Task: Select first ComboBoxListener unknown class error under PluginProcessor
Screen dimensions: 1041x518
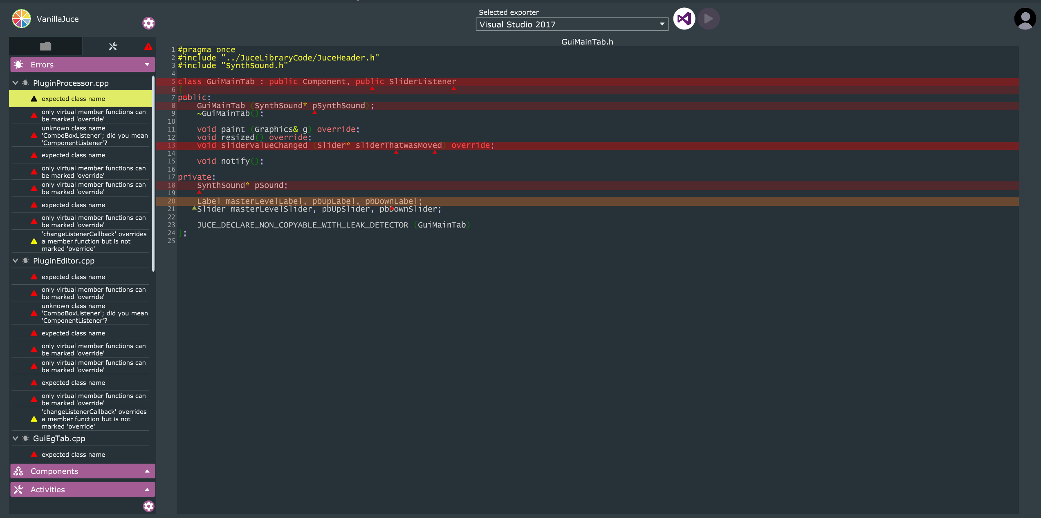Action: [80, 136]
